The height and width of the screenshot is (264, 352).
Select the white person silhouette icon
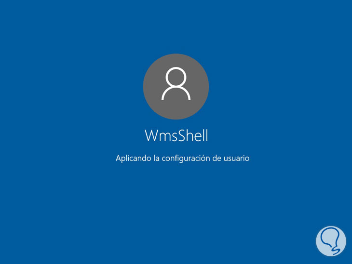(176, 83)
